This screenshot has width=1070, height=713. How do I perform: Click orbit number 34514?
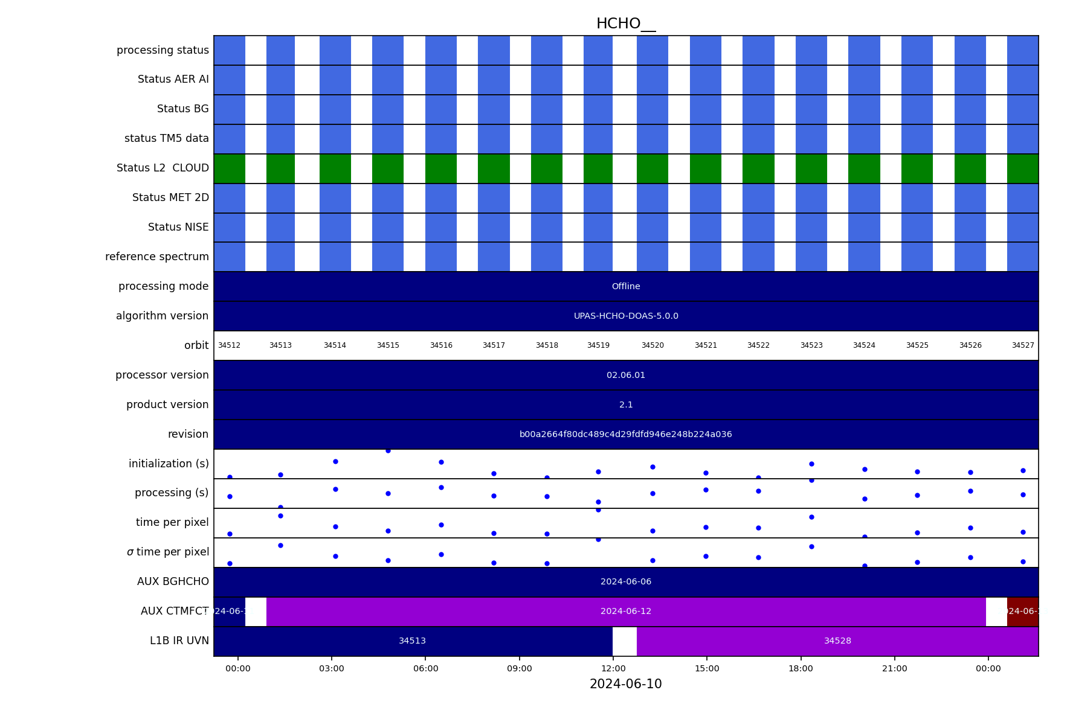pos(335,346)
